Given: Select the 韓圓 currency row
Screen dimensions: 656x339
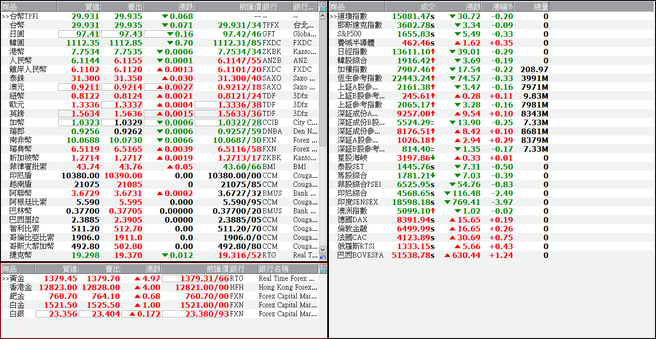Looking at the screenshot, I should (160, 43).
